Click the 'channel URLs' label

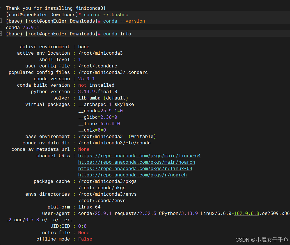(53, 156)
